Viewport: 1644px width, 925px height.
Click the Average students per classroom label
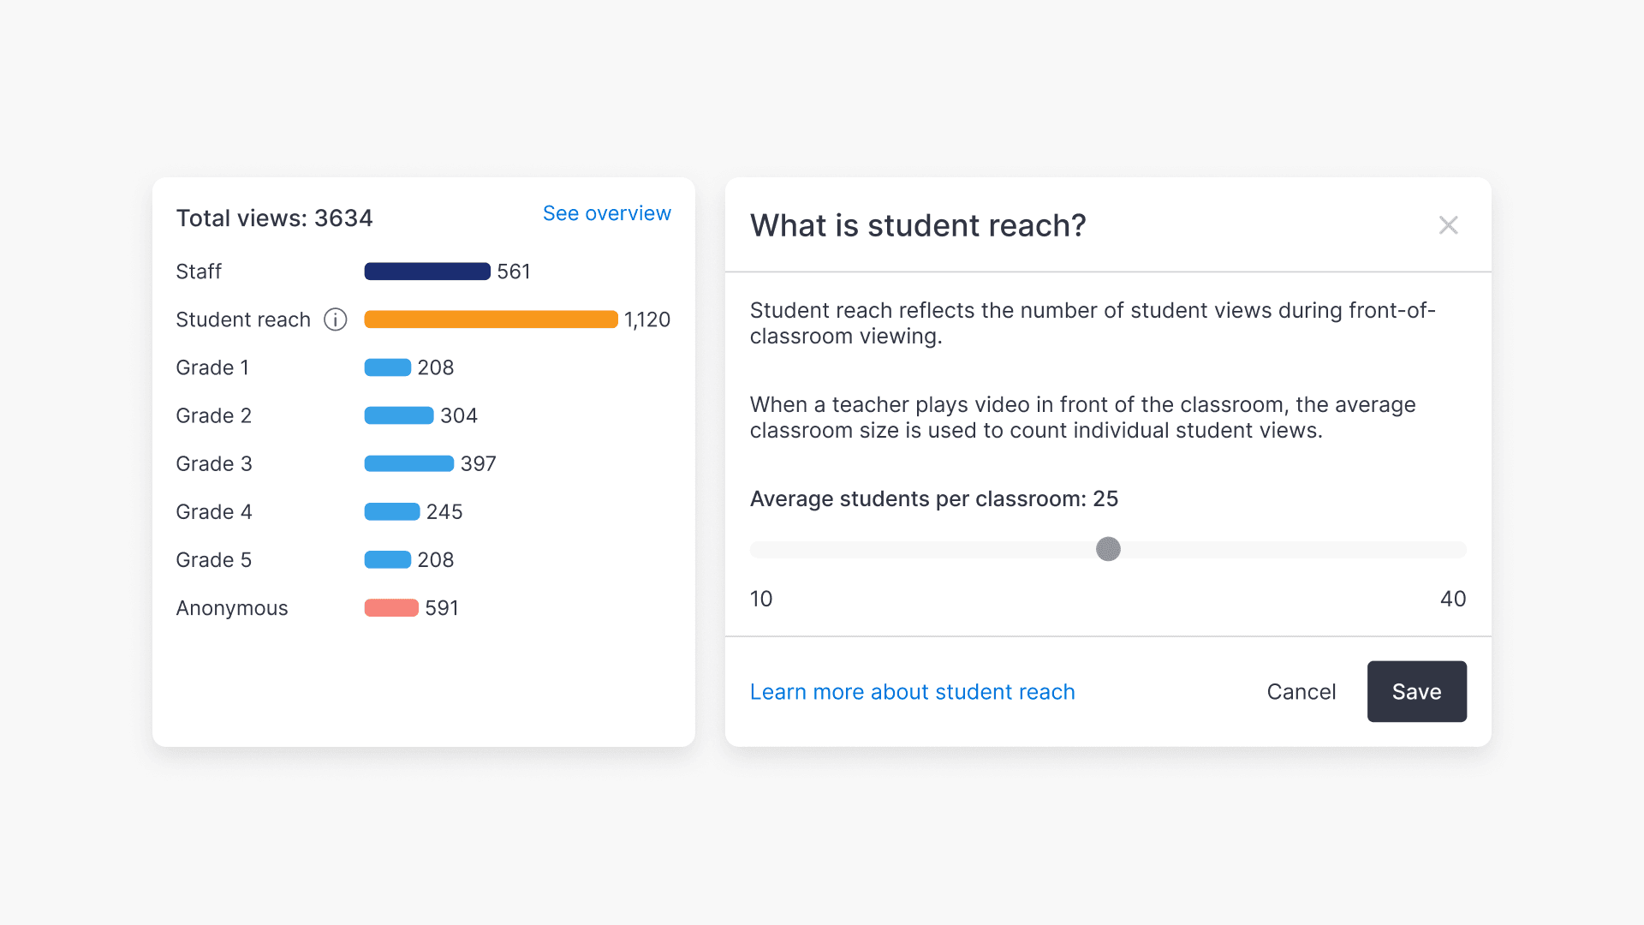pyautogui.click(x=933, y=498)
